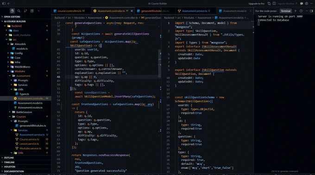Expand the docs folder
This screenshot has height=175, width=315.
pyautogui.click(x=25, y=31)
